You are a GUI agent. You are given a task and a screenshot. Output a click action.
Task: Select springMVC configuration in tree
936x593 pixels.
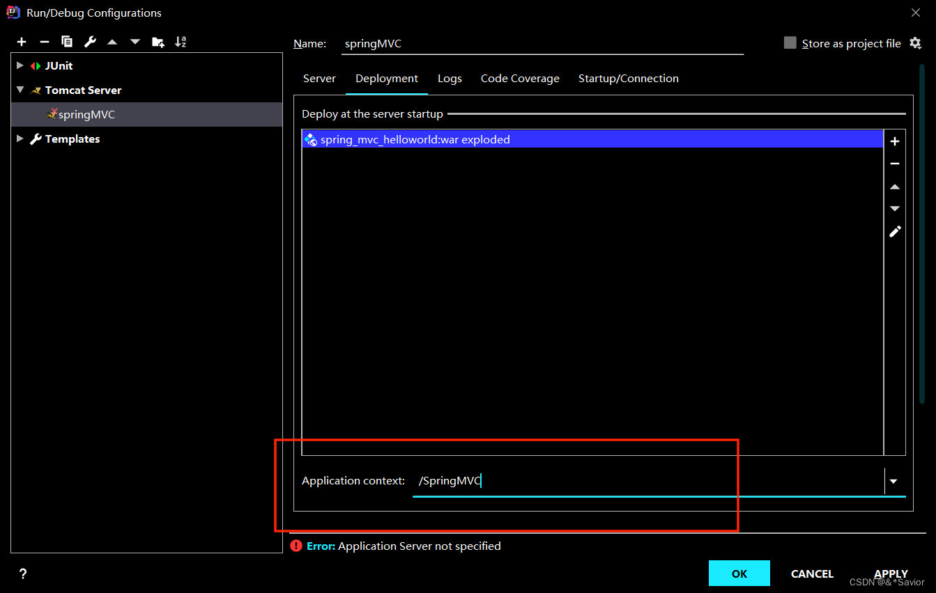(146, 114)
